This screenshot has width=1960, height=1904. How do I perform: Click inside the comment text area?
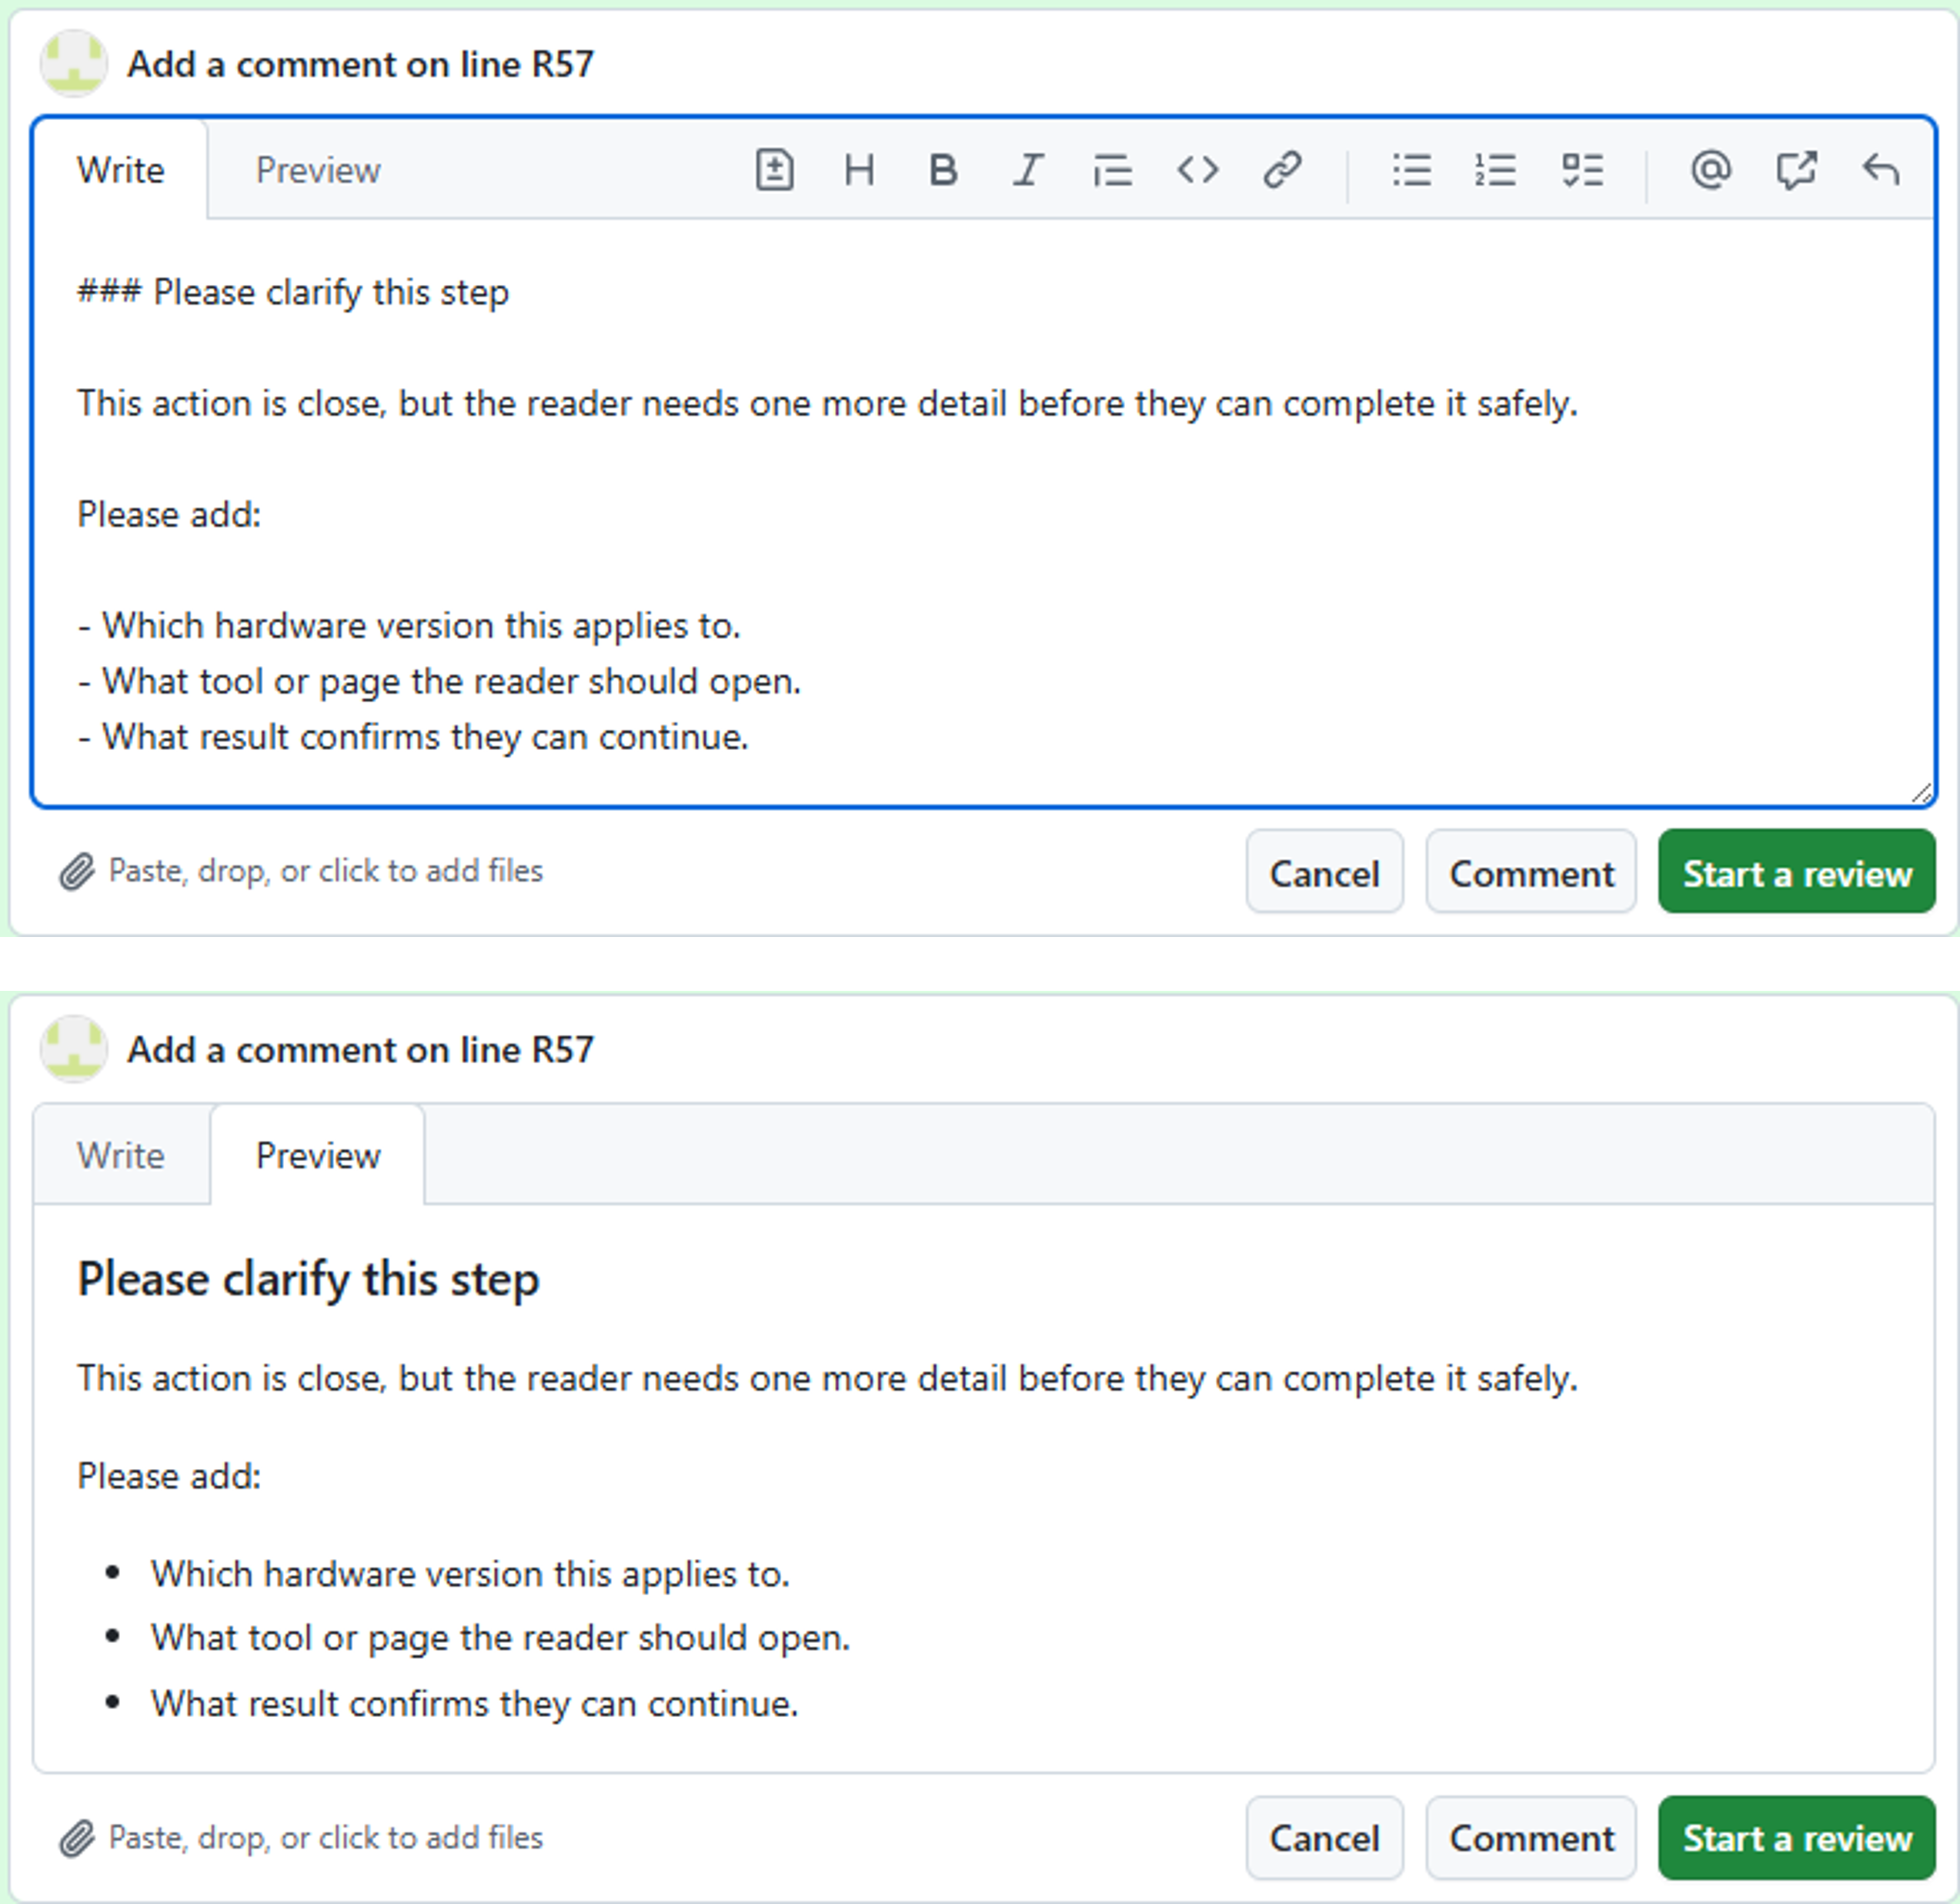click(984, 512)
